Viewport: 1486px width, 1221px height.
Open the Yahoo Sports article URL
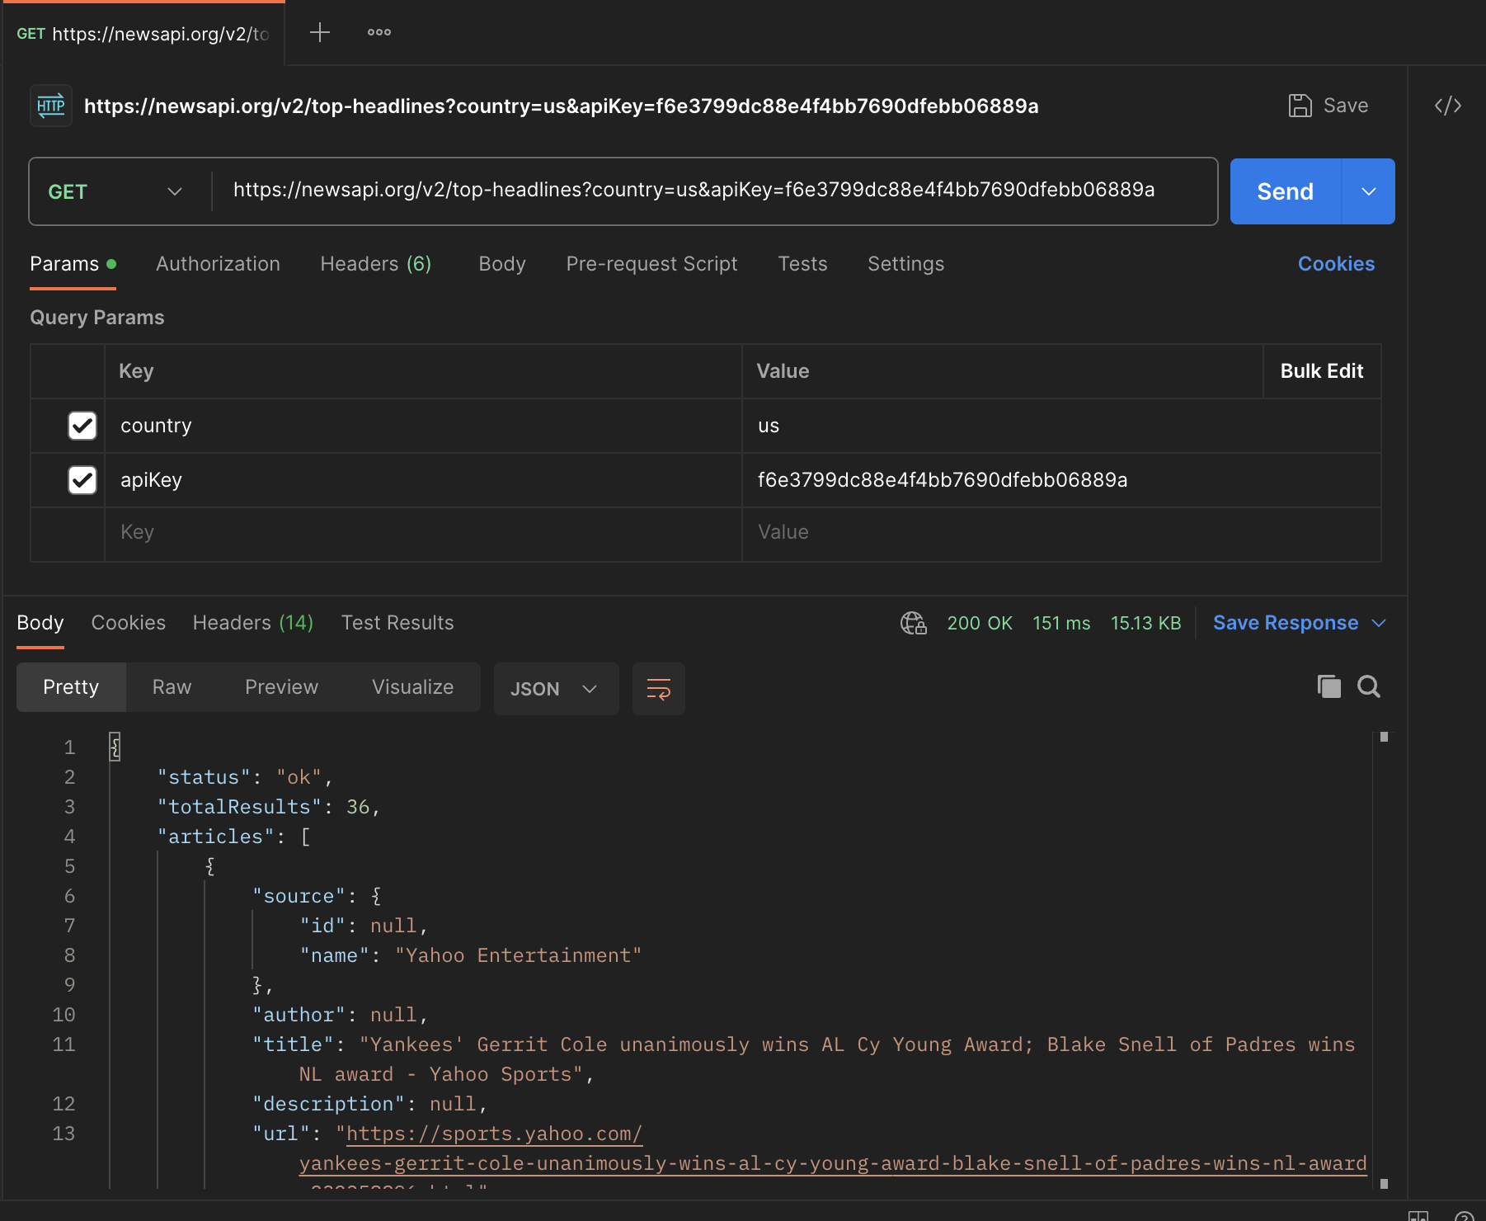click(x=493, y=1134)
